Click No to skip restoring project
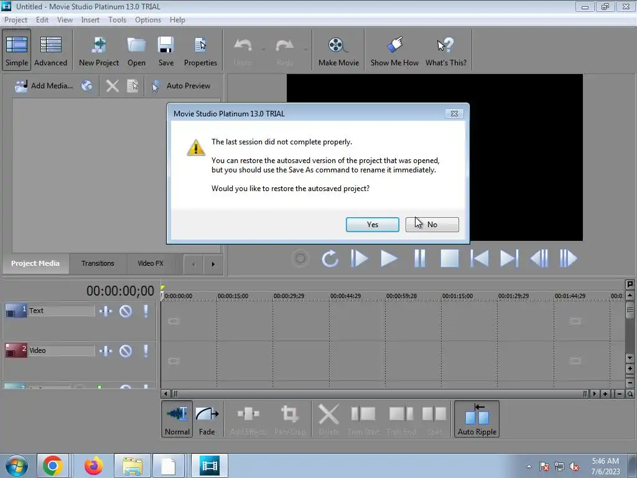The height and width of the screenshot is (478, 637). point(432,224)
